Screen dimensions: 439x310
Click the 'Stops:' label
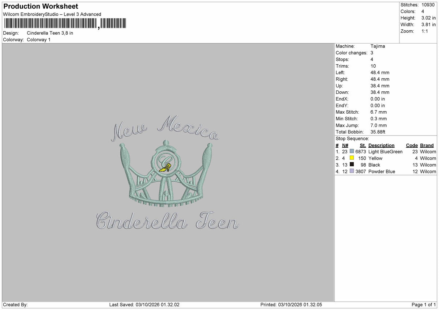click(342, 59)
